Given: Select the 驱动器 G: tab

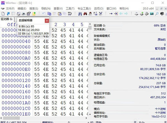Looking at the screenshot, I should (7, 19).
